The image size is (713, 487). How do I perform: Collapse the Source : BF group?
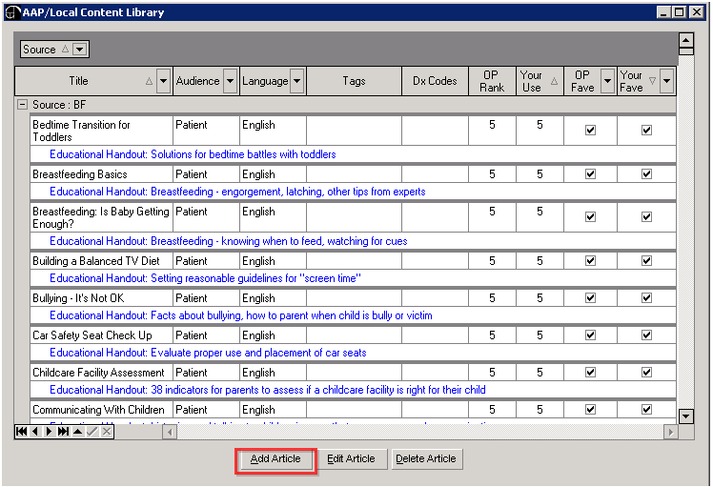[21, 105]
